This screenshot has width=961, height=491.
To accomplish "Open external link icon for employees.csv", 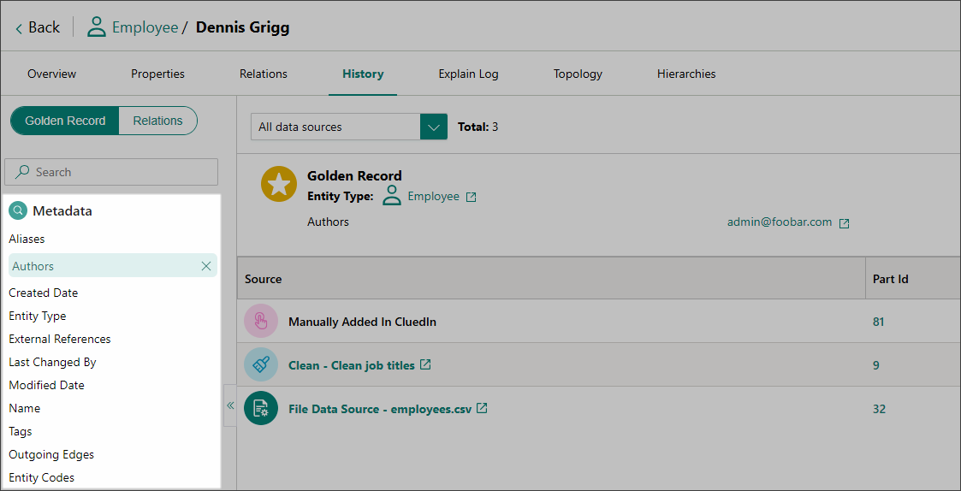I will point(482,409).
